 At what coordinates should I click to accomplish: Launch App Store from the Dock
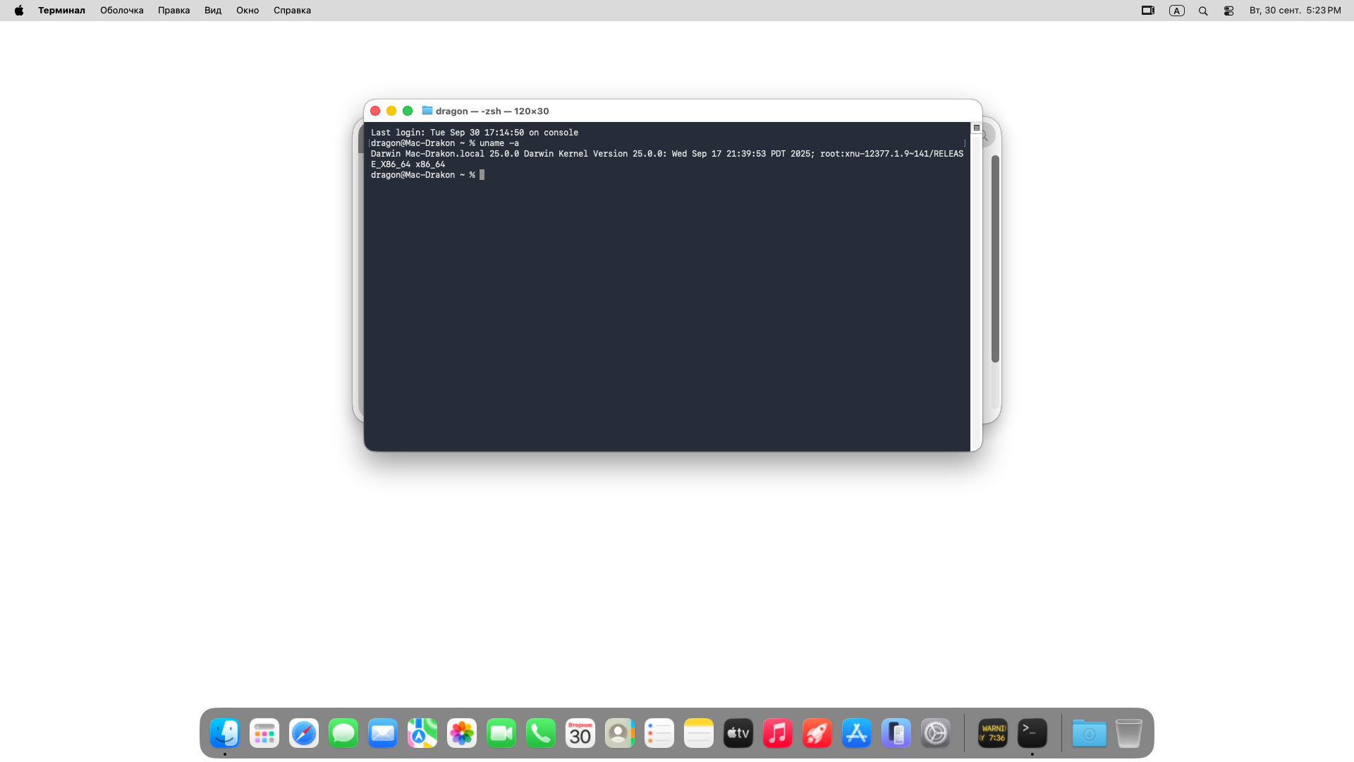click(857, 733)
